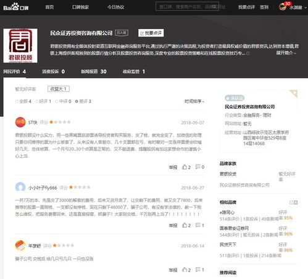Image resolution: width=308 pixels, height=279 pixels.
Task: Click username 小小叶子fly666
Action: coord(43,188)
